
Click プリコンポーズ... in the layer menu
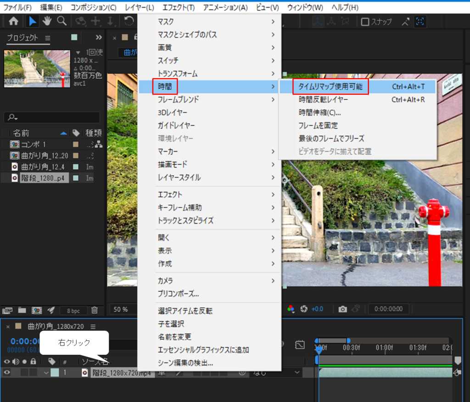[178, 294]
